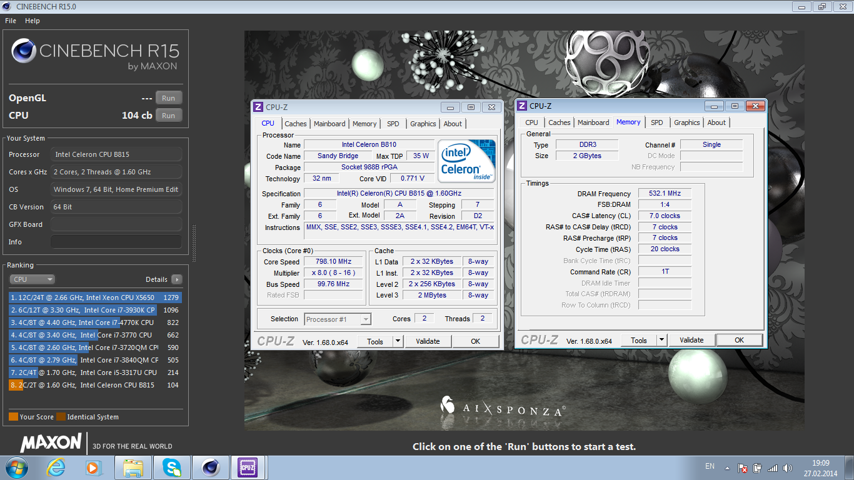This screenshot has height=480, width=854.
Task: Switch to Graphics tab in left CPU-Z window
Action: (423, 124)
